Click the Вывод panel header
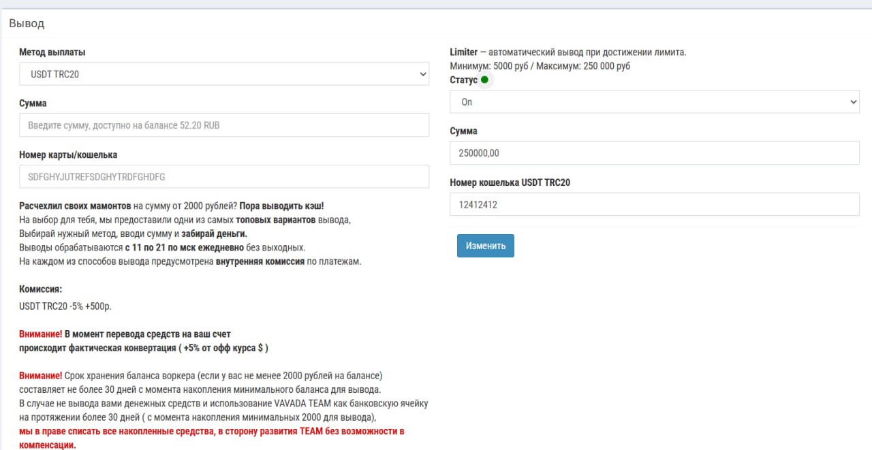 pyautogui.click(x=27, y=24)
